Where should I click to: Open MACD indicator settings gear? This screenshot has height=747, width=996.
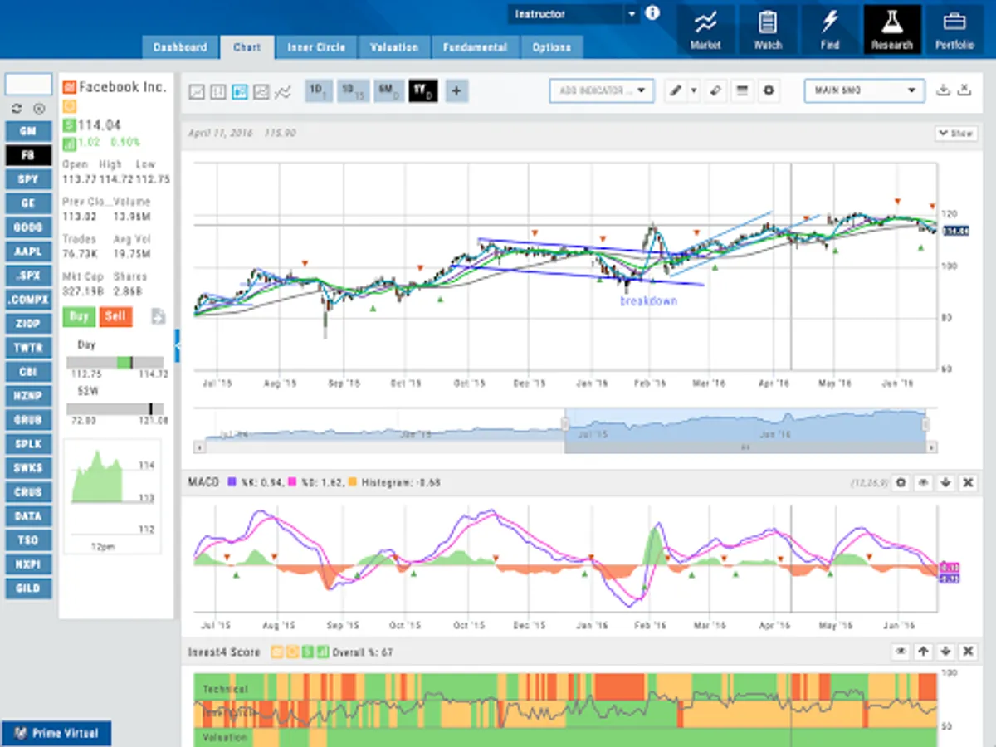[x=901, y=482]
